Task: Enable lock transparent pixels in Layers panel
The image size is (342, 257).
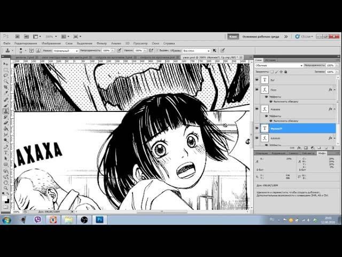Action: [272, 72]
